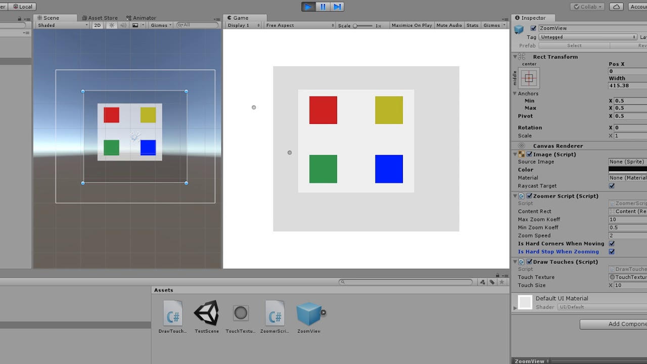
Task: Toggle the Raycast Target checkbox
Action: 612,186
